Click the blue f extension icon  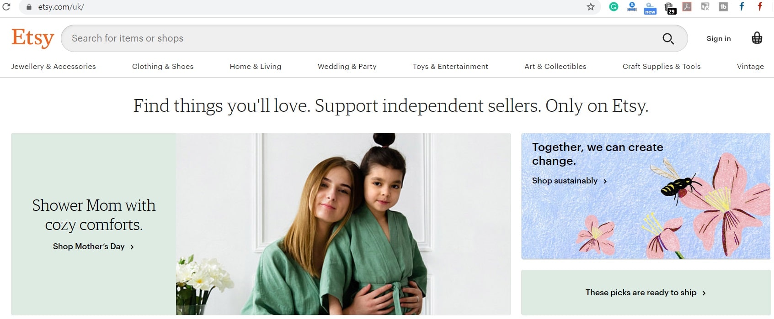pyautogui.click(x=742, y=6)
